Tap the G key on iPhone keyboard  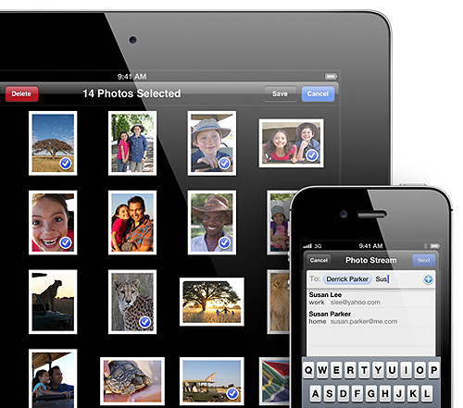coord(371,394)
